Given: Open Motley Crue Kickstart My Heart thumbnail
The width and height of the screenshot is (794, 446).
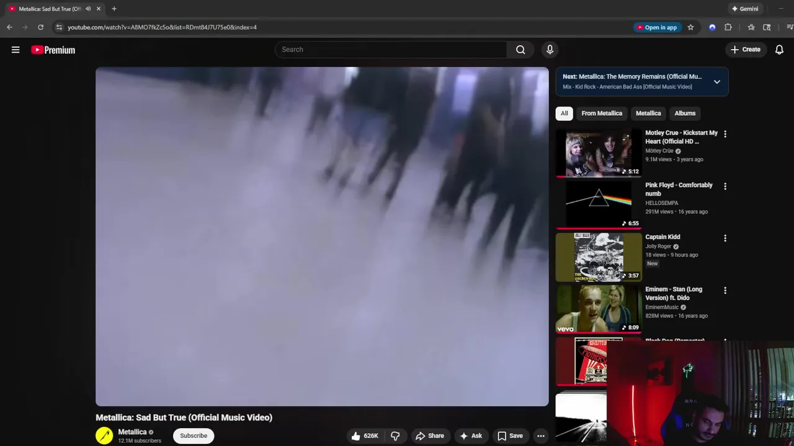Looking at the screenshot, I should [x=599, y=153].
